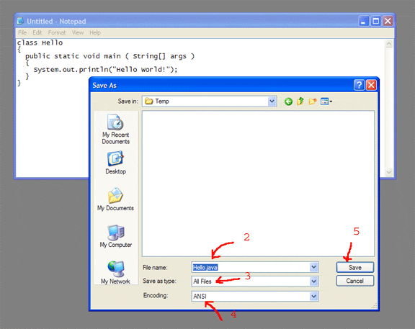Open My Computer in places bar
The height and width of the screenshot is (329, 415).
click(x=116, y=236)
